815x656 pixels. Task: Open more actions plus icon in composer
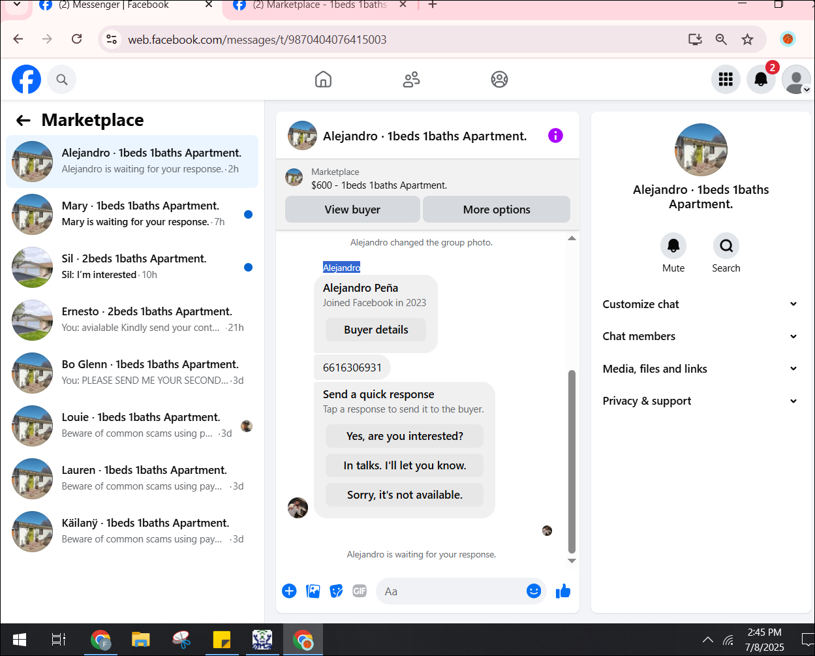pos(289,591)
